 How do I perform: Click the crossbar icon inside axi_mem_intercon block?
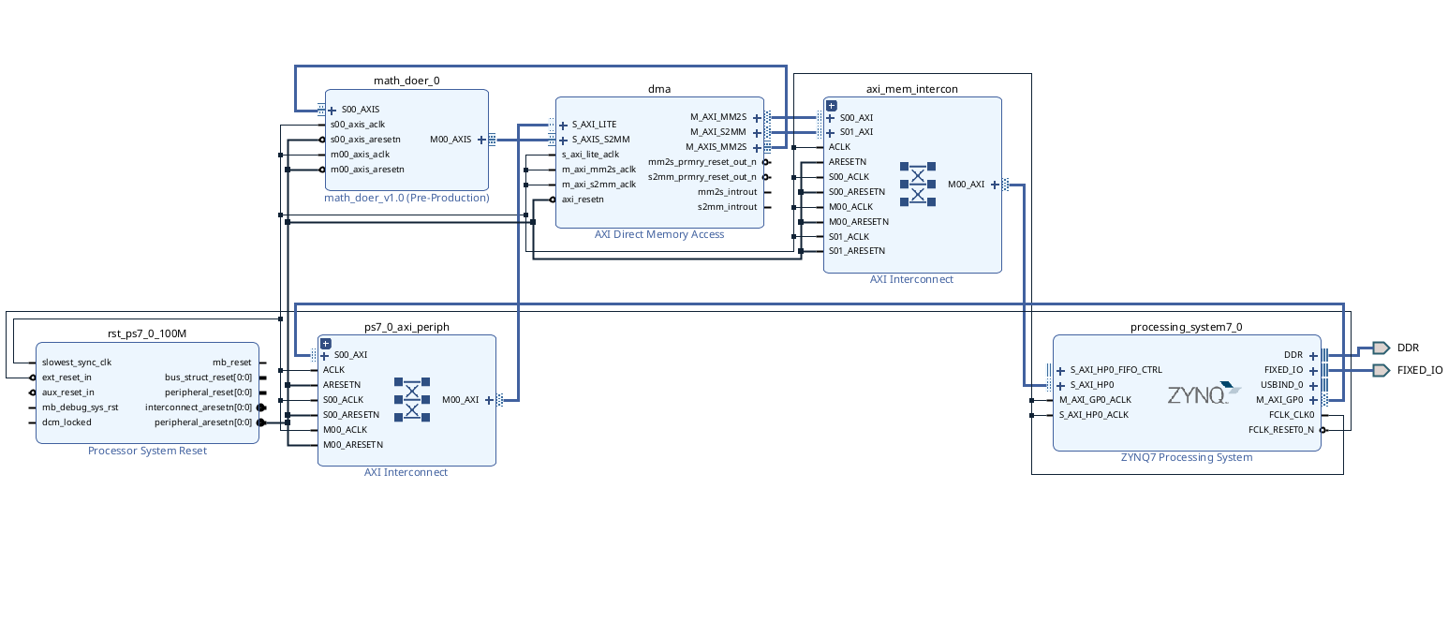tap(917, 185)
